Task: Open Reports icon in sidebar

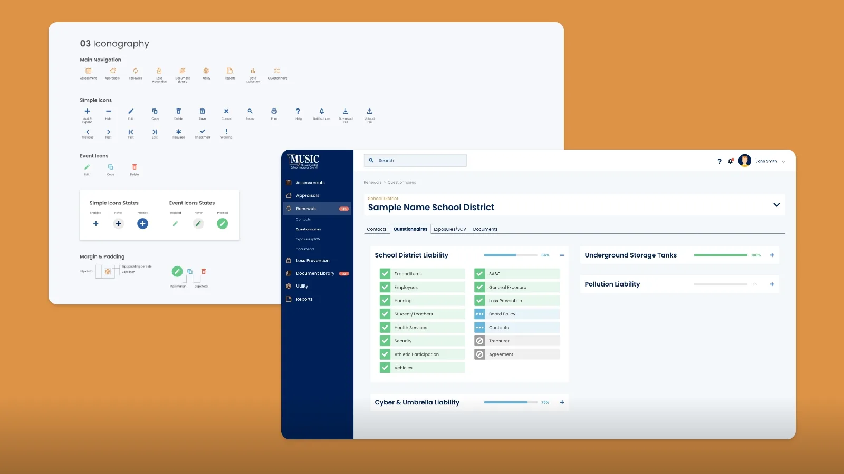Action: point(289,299)
